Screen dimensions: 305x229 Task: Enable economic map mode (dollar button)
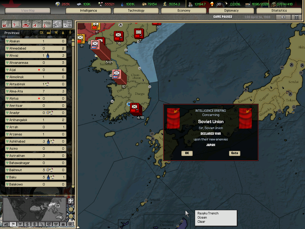coord(27,224)
